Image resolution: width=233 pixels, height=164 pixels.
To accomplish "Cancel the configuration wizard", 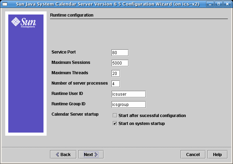I will (193, 154).
